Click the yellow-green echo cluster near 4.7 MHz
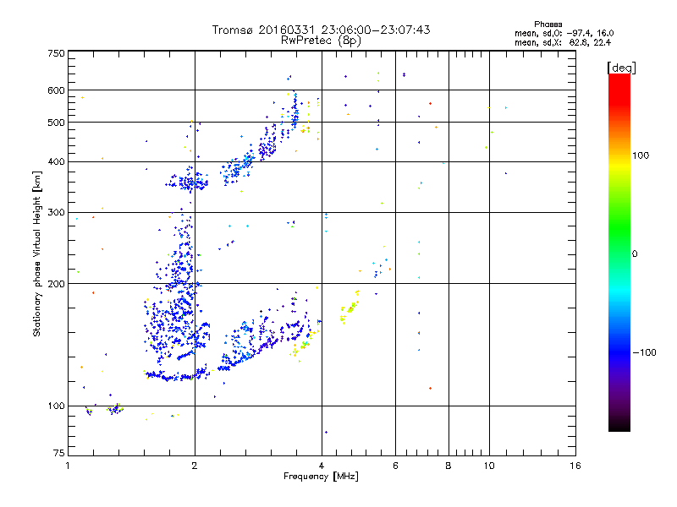 pos(350,308)
